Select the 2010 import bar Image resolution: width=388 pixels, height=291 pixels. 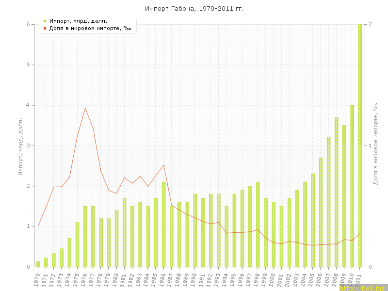pyautogui.click(x=352, y=186)
